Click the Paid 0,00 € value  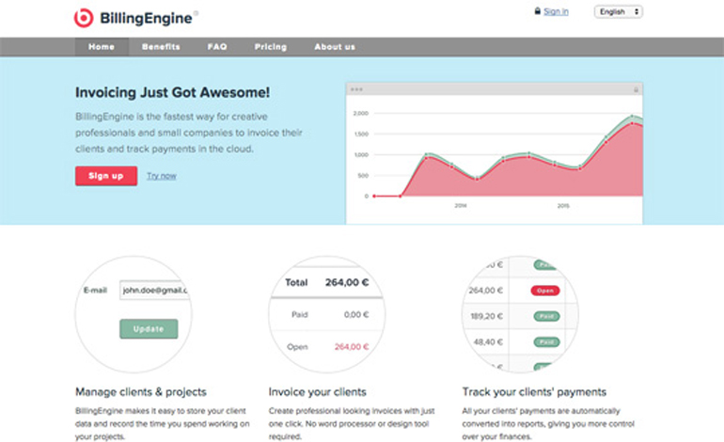point(356,314)
